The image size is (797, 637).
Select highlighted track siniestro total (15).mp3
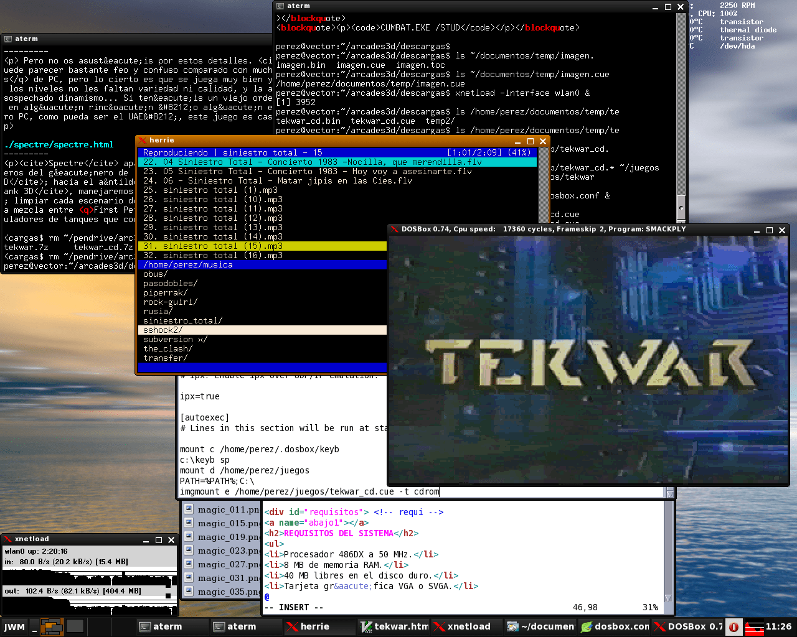[263, 246]
